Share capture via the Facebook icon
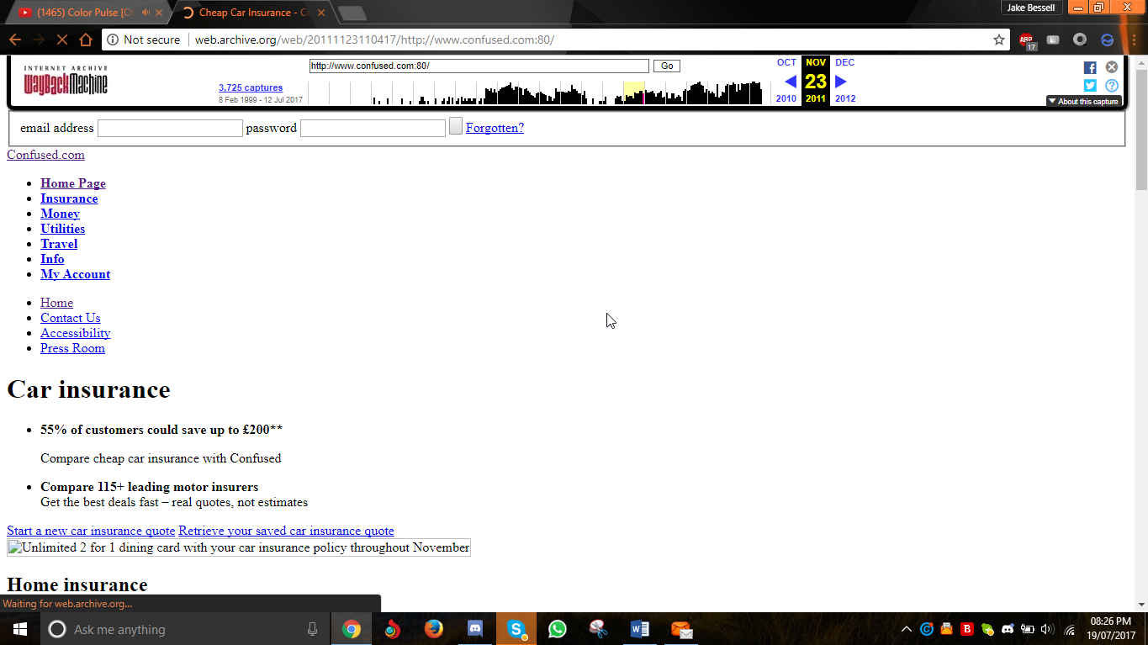Image resolution: width=1148 pixels, height=645 pixels. [1090, 67]
